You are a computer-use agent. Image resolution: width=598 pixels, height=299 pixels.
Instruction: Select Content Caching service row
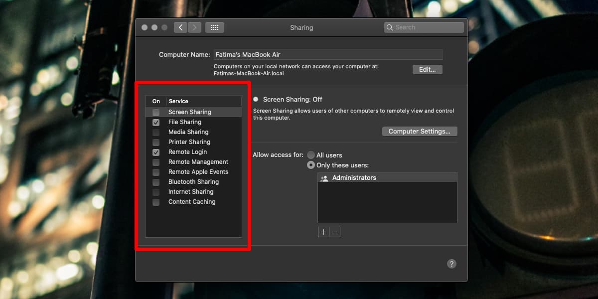pos(192,202)
